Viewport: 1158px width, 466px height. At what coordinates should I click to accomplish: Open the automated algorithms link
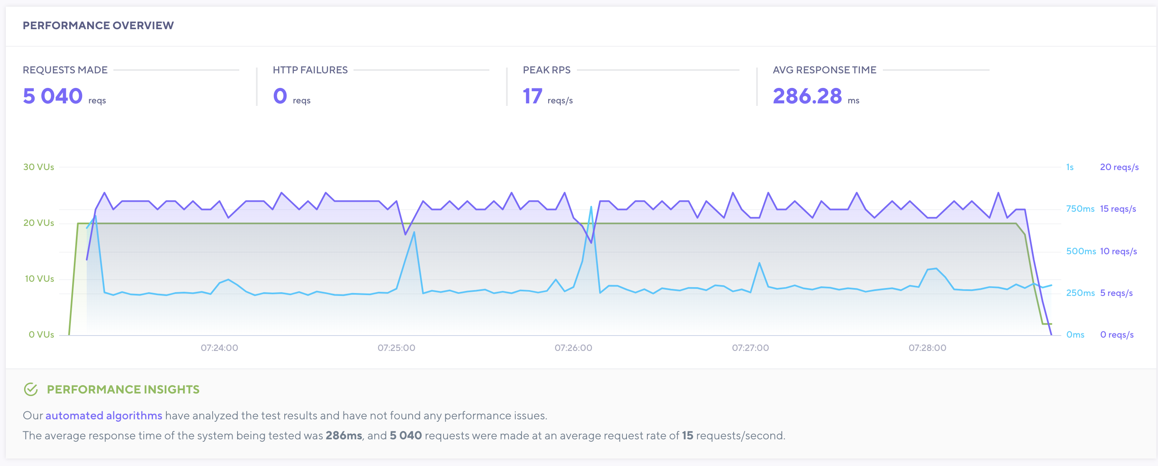pyautogui.click(x=104, y=415)
